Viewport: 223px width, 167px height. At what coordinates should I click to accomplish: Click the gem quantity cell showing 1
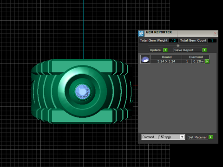click(x=187, y=61)
